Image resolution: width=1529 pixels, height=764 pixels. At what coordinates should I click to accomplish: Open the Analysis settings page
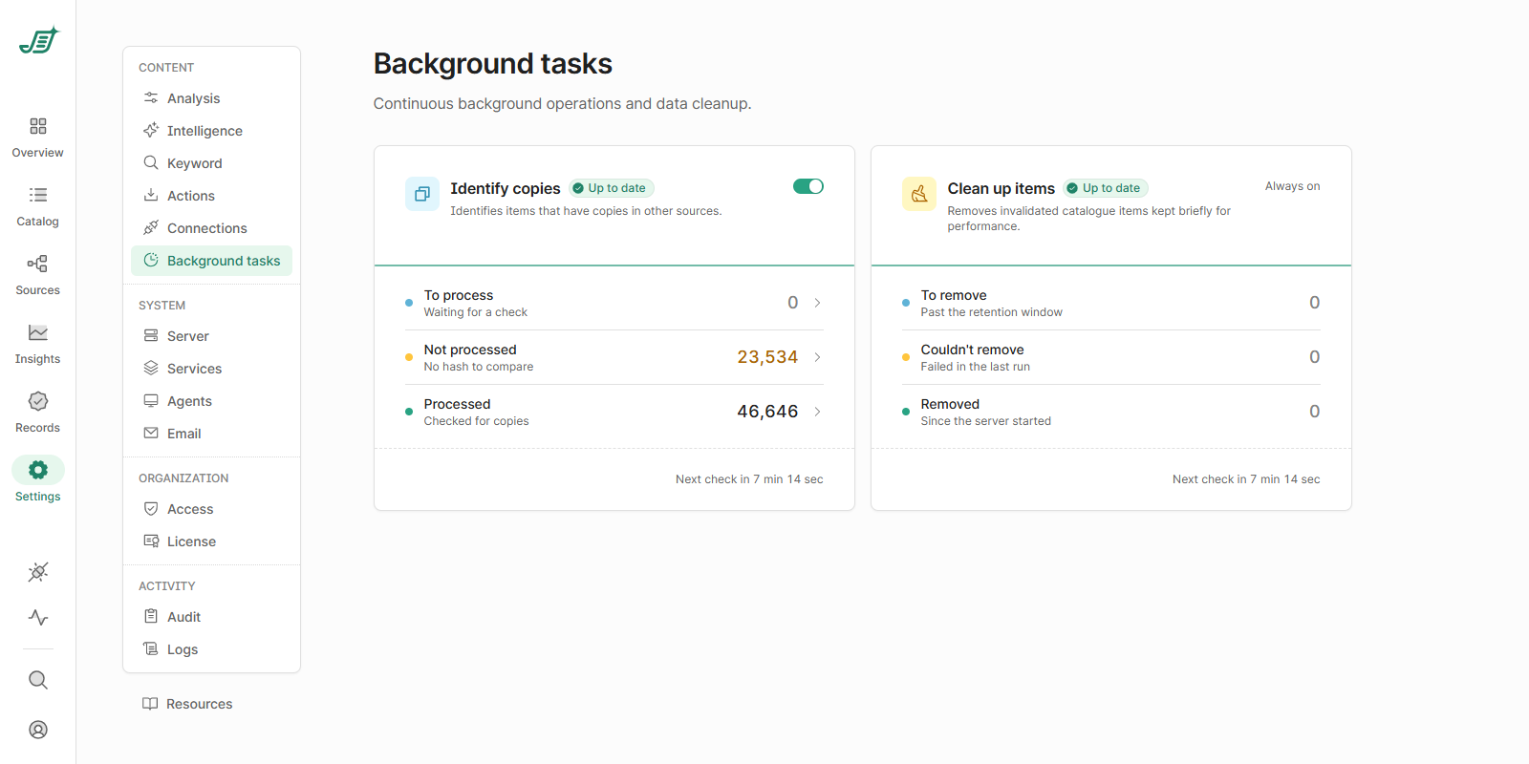(211, 98)
